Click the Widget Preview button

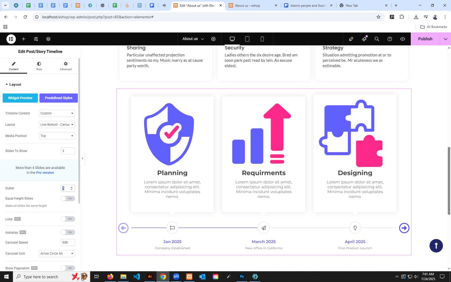[x=20, y=98]
